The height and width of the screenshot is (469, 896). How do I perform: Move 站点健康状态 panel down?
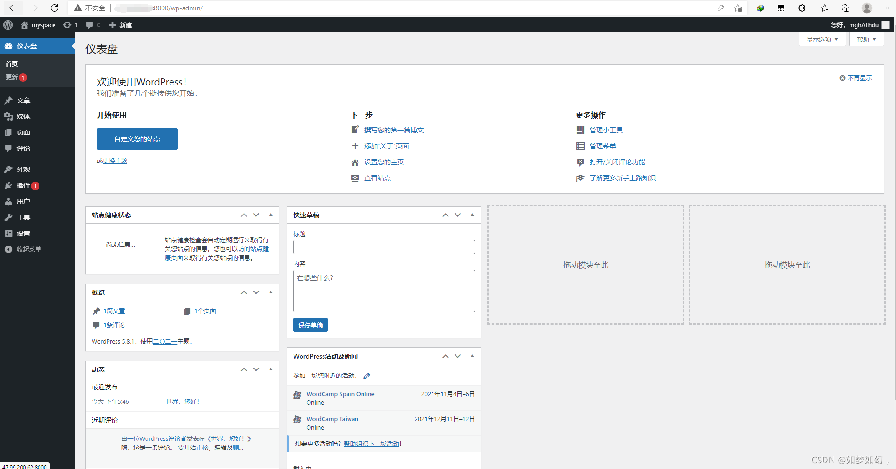(x=256, y=215)
